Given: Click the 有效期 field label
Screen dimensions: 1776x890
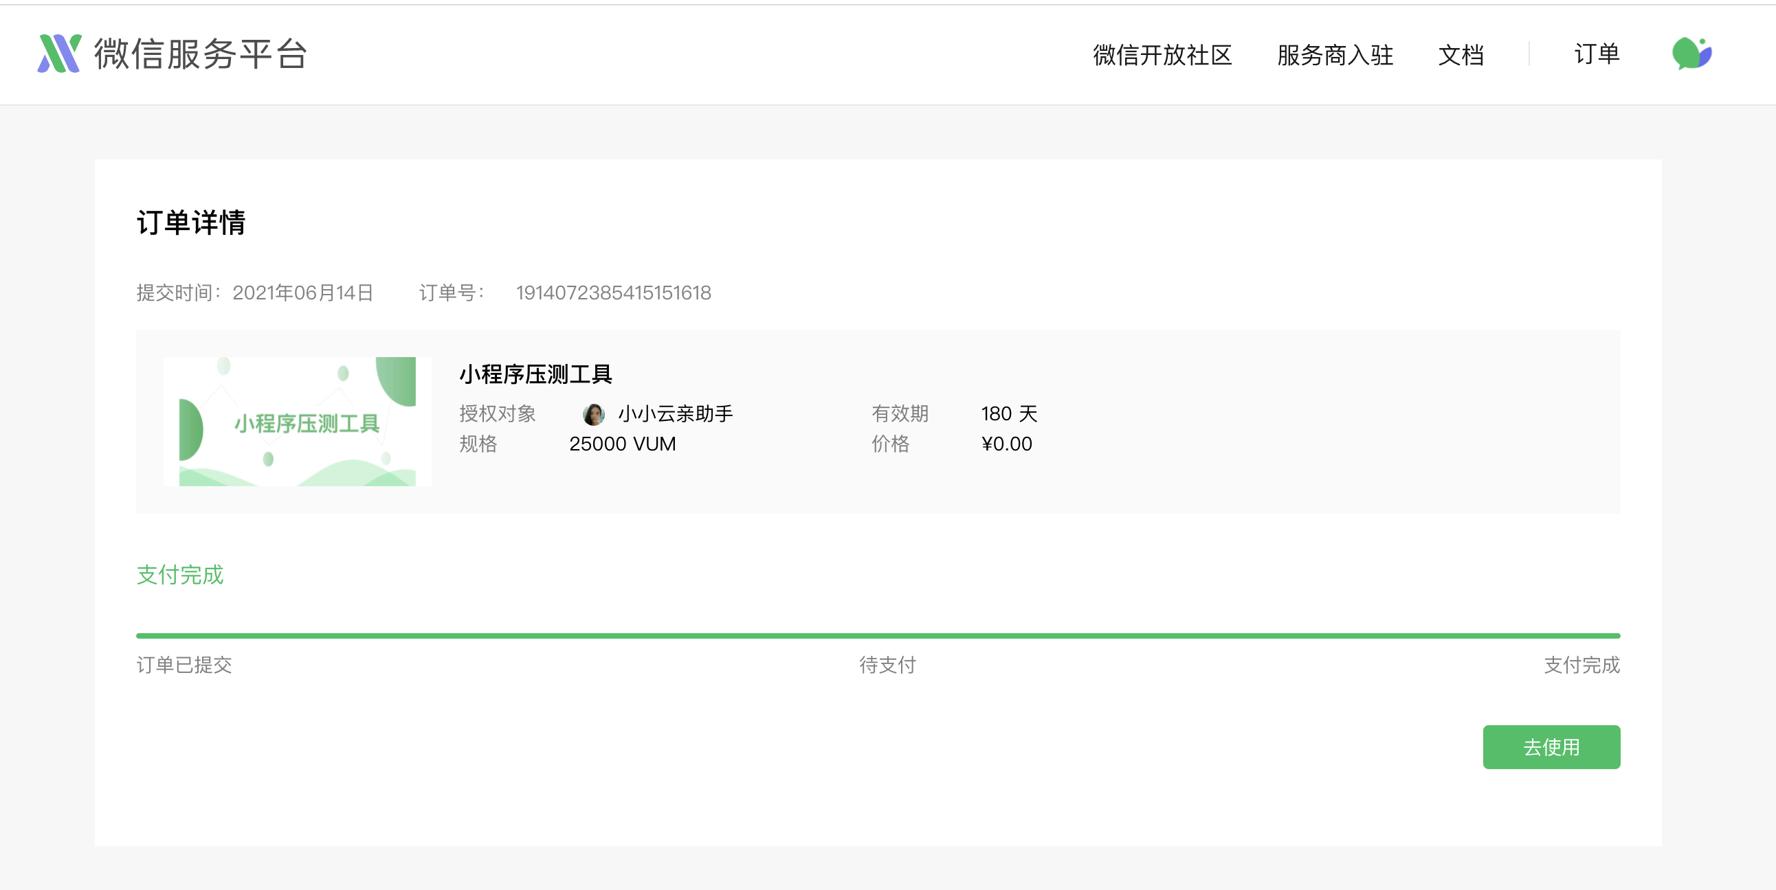Looking at the screenshot, I should click(900, 414).
